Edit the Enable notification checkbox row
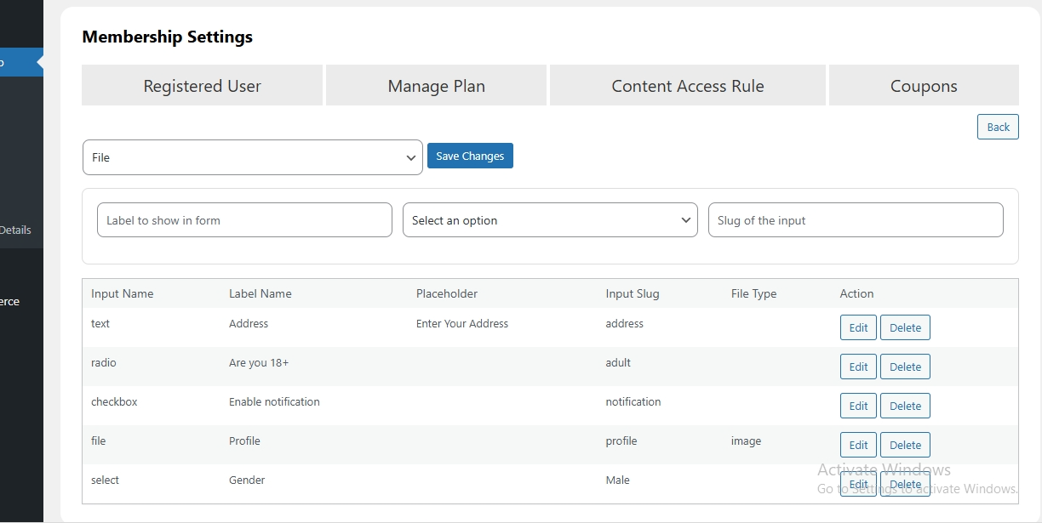 [x=858, y=406]
